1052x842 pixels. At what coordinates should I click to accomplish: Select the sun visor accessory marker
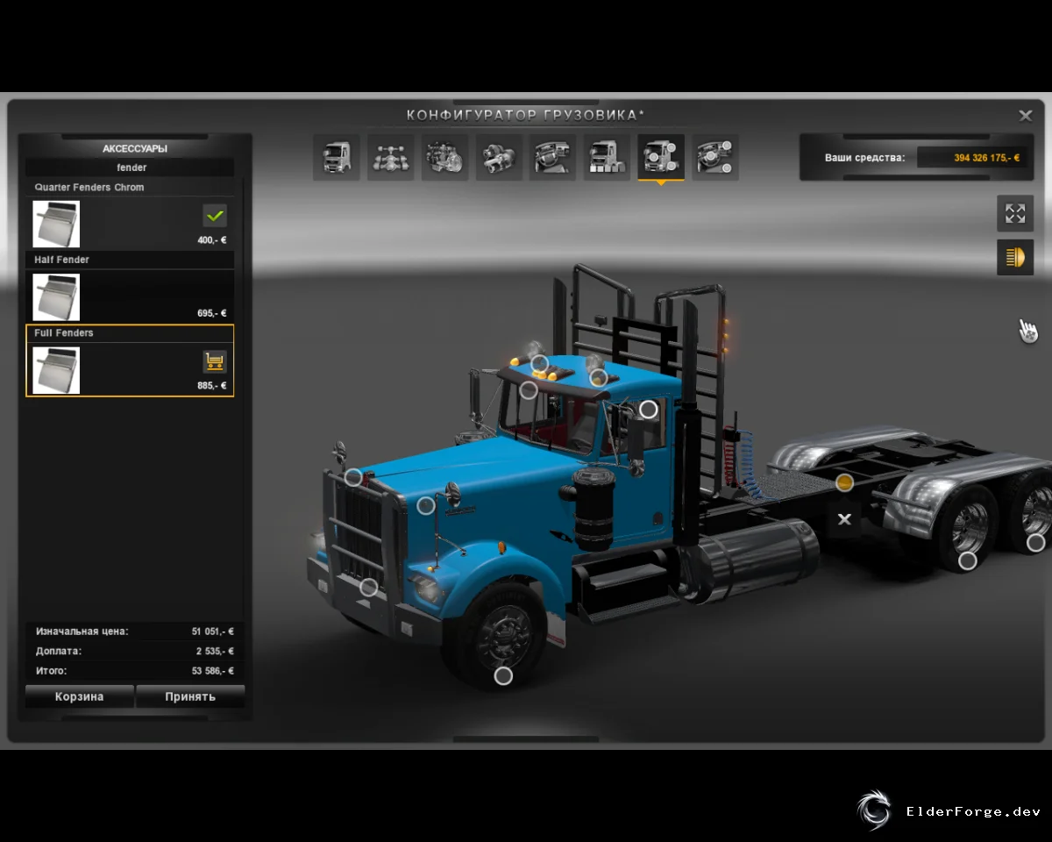529,391
